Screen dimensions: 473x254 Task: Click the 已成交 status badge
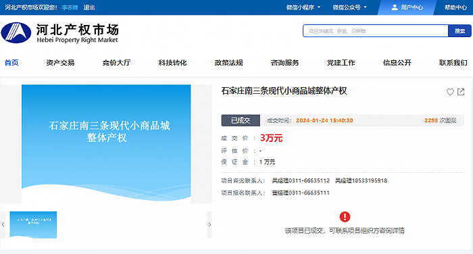[241, 120]
